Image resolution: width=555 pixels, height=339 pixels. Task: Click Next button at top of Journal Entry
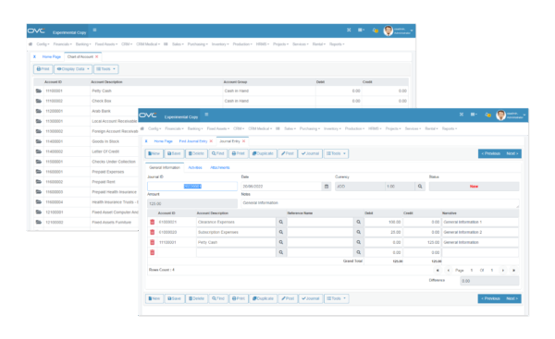[x=512, y=153]
